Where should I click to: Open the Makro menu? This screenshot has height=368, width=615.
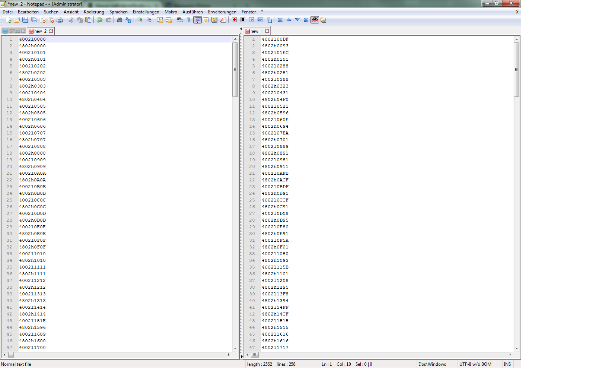tap(171, 12)
